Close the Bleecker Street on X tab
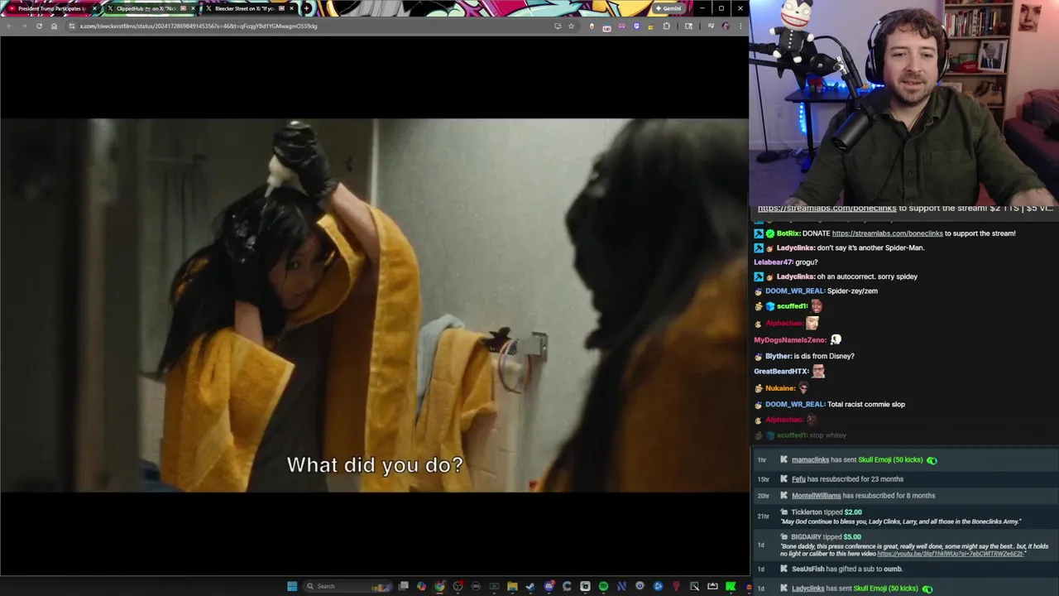 [291, 8]
